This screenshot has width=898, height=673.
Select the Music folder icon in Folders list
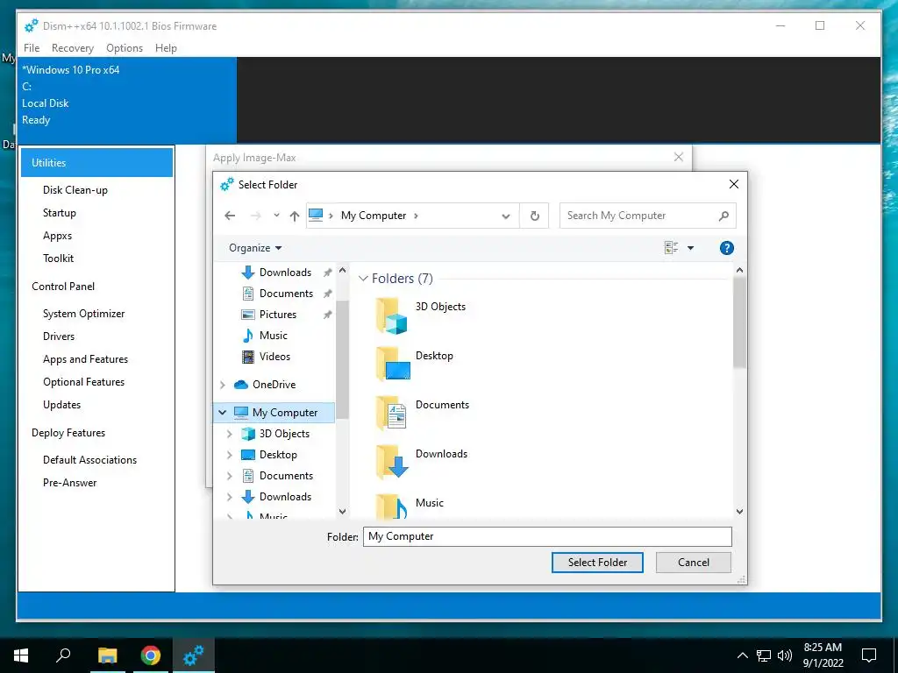[392, 506]
